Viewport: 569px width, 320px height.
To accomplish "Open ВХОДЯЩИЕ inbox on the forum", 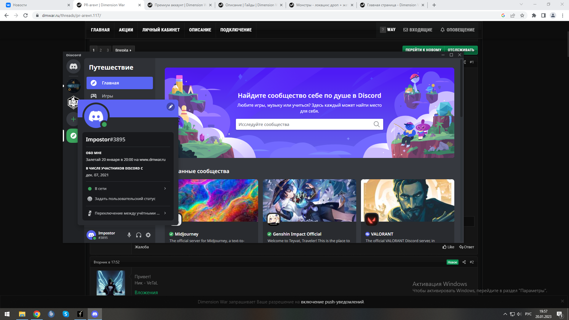I will 418,30.
